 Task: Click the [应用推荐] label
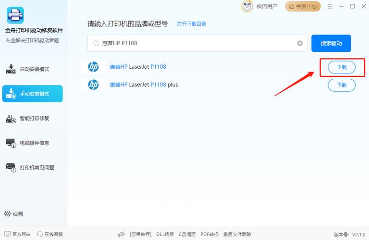tap(140, 234)
